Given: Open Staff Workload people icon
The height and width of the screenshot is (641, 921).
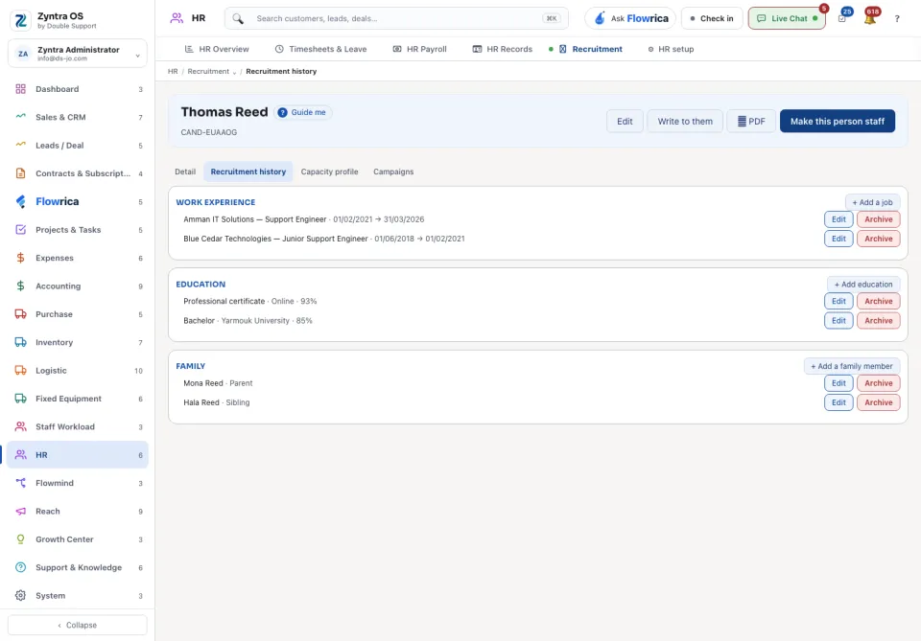Looking at the screenshot, I should coord(20,426).
